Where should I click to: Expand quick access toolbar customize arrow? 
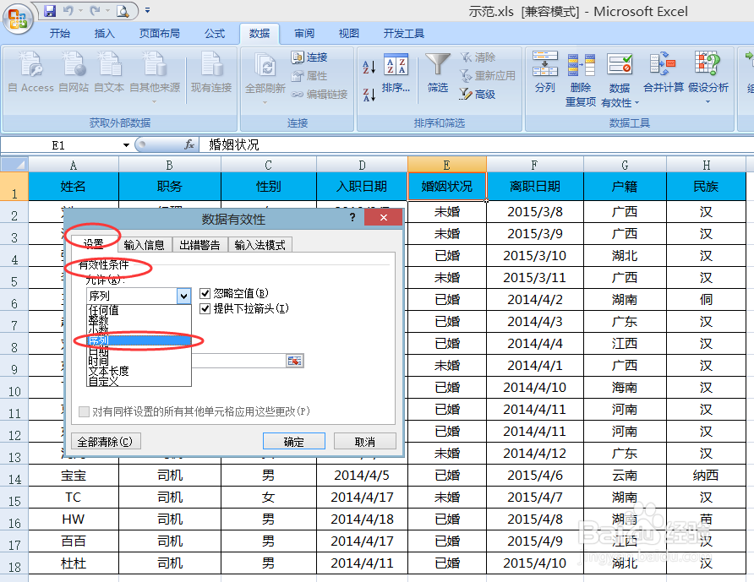pos(147,10)
